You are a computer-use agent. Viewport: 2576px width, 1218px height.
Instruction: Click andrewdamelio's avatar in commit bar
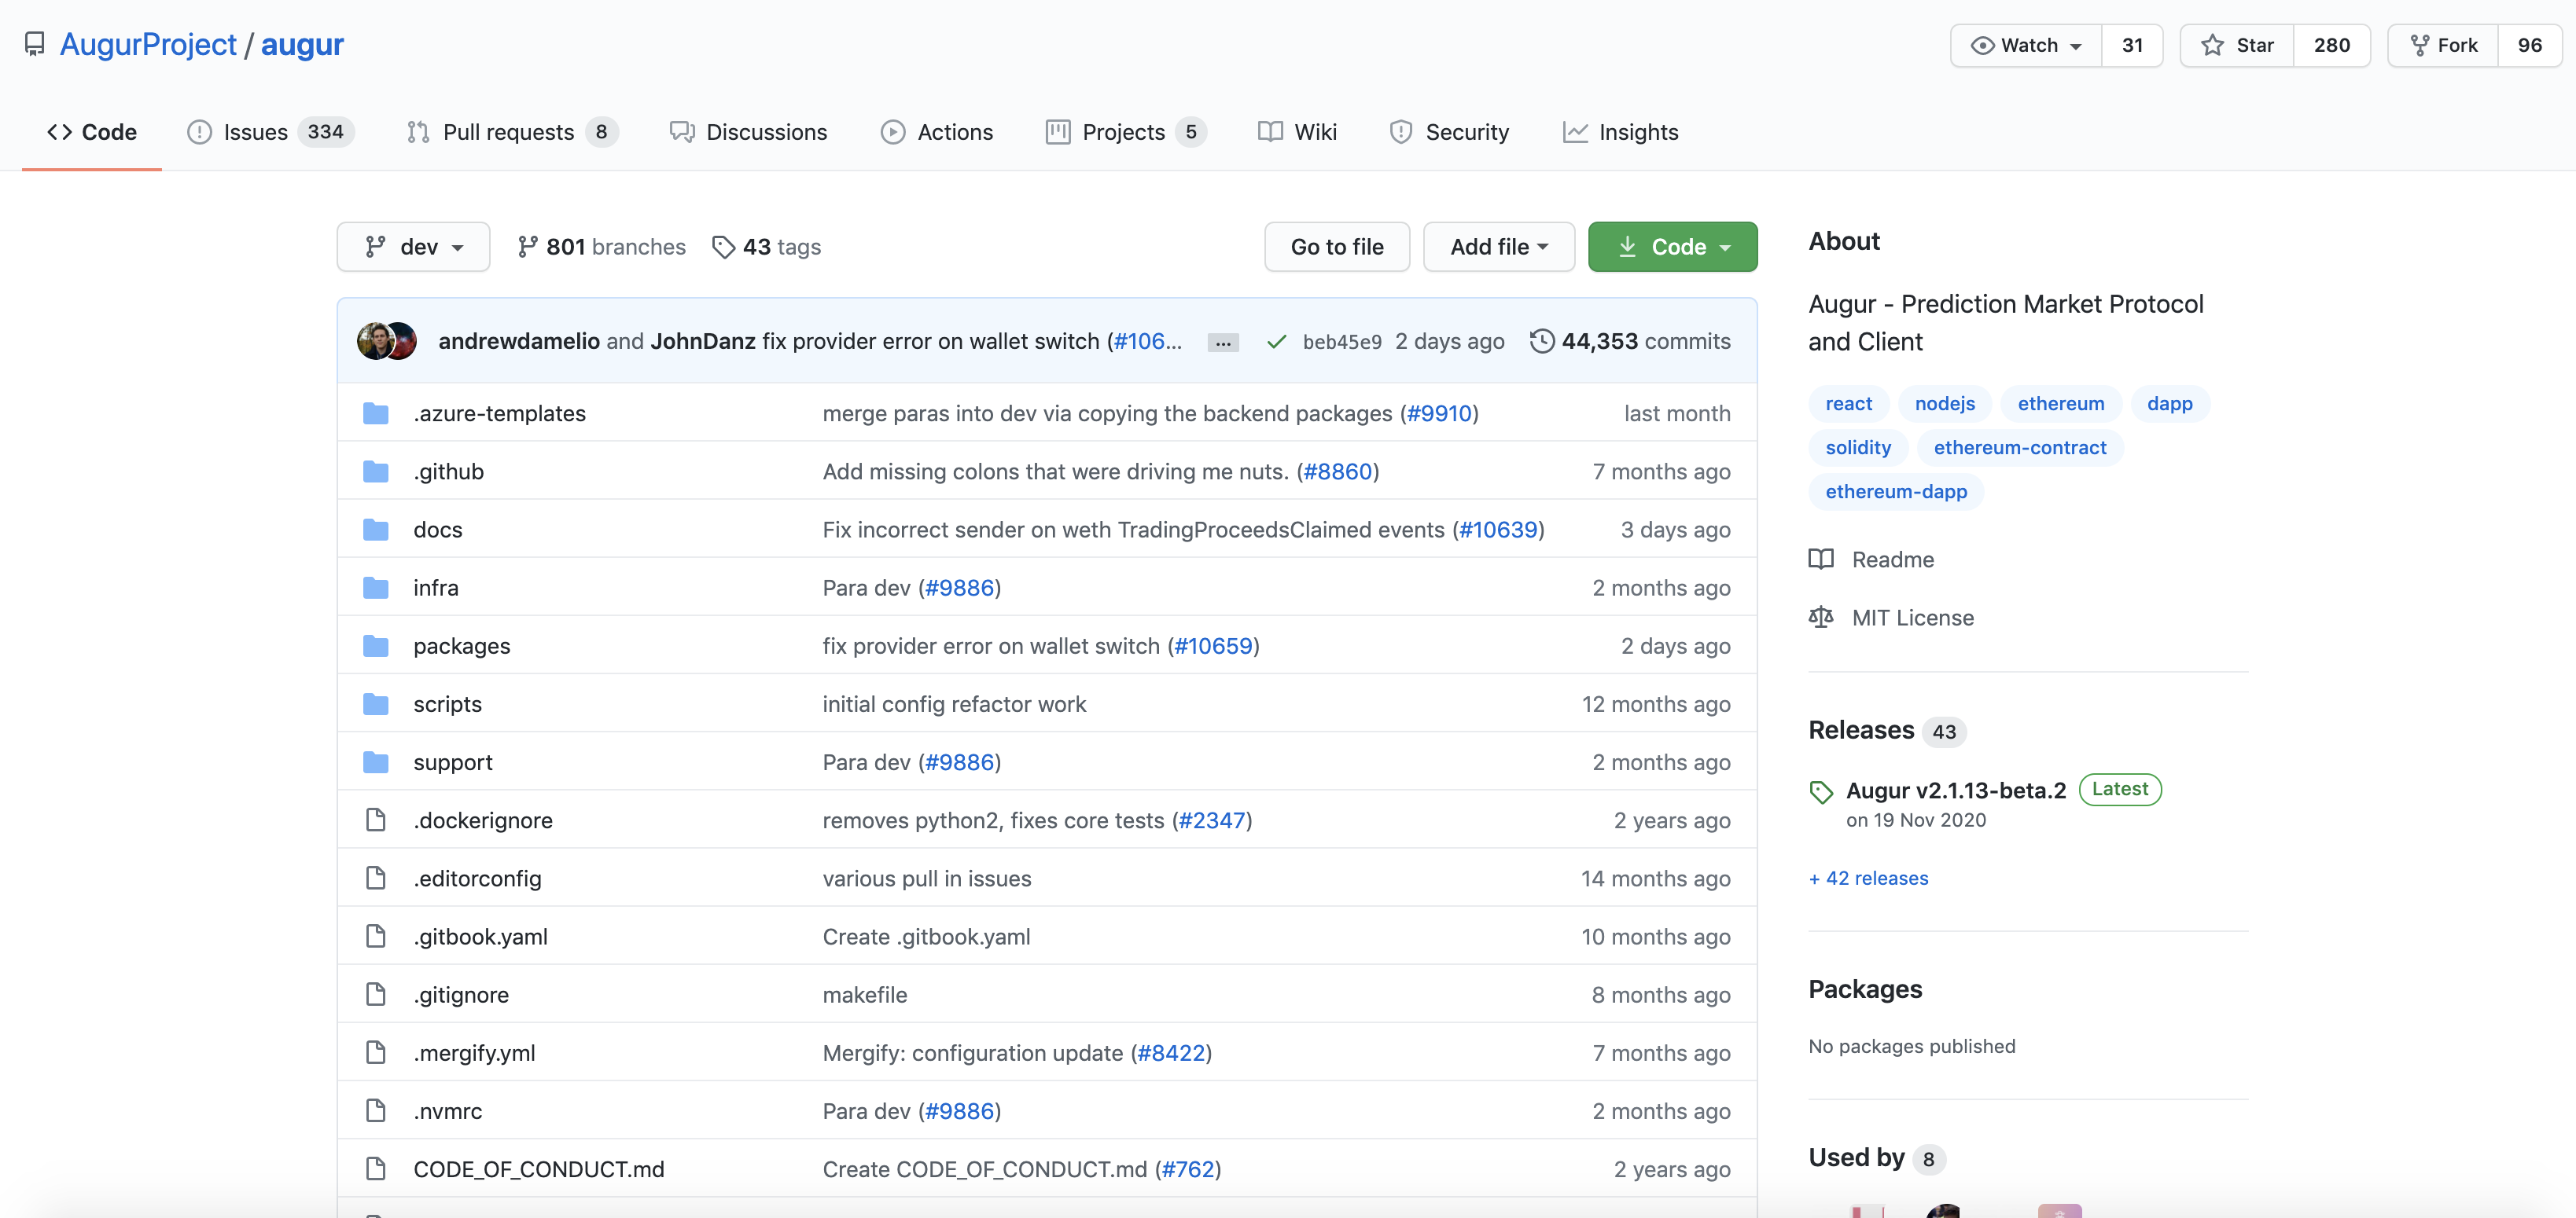pos(374,341)
